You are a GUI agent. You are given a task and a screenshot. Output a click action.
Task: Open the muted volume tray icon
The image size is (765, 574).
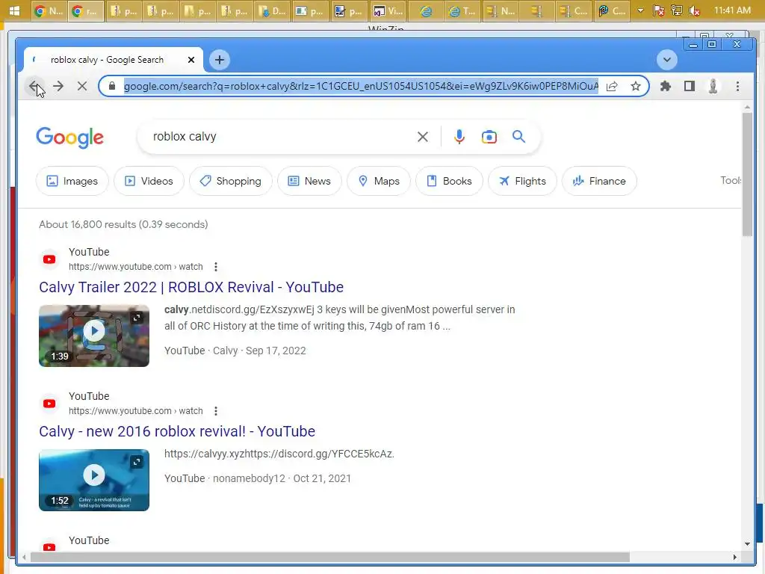pos(694,10)
